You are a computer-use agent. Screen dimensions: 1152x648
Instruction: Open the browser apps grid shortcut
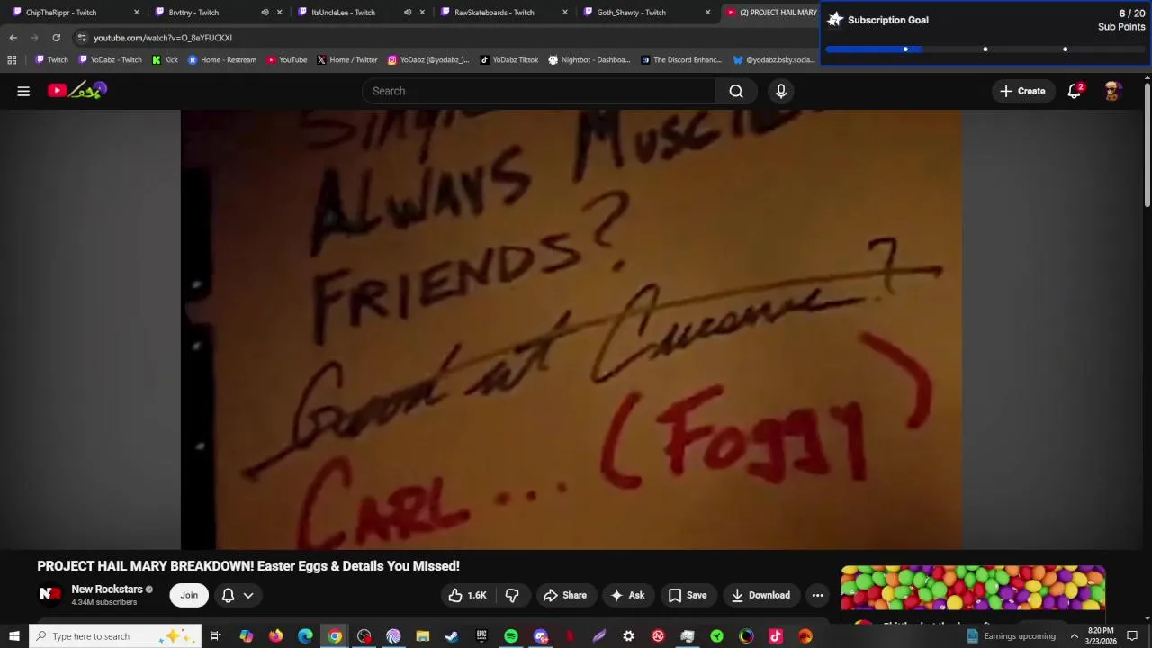point(12,60)
